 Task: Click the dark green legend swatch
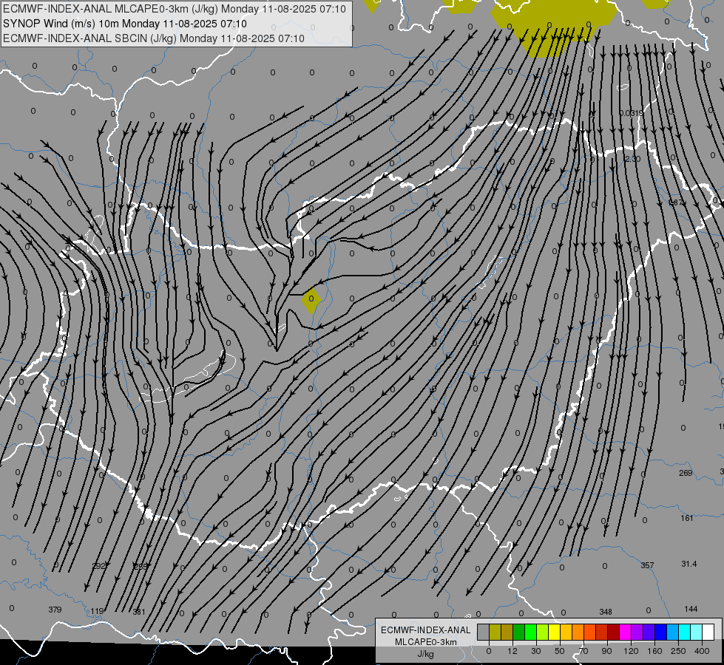pyautogui.click(x=518, y=632)
